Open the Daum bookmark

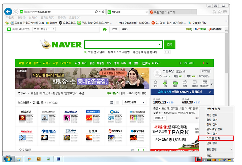click(x=52, y=23)
